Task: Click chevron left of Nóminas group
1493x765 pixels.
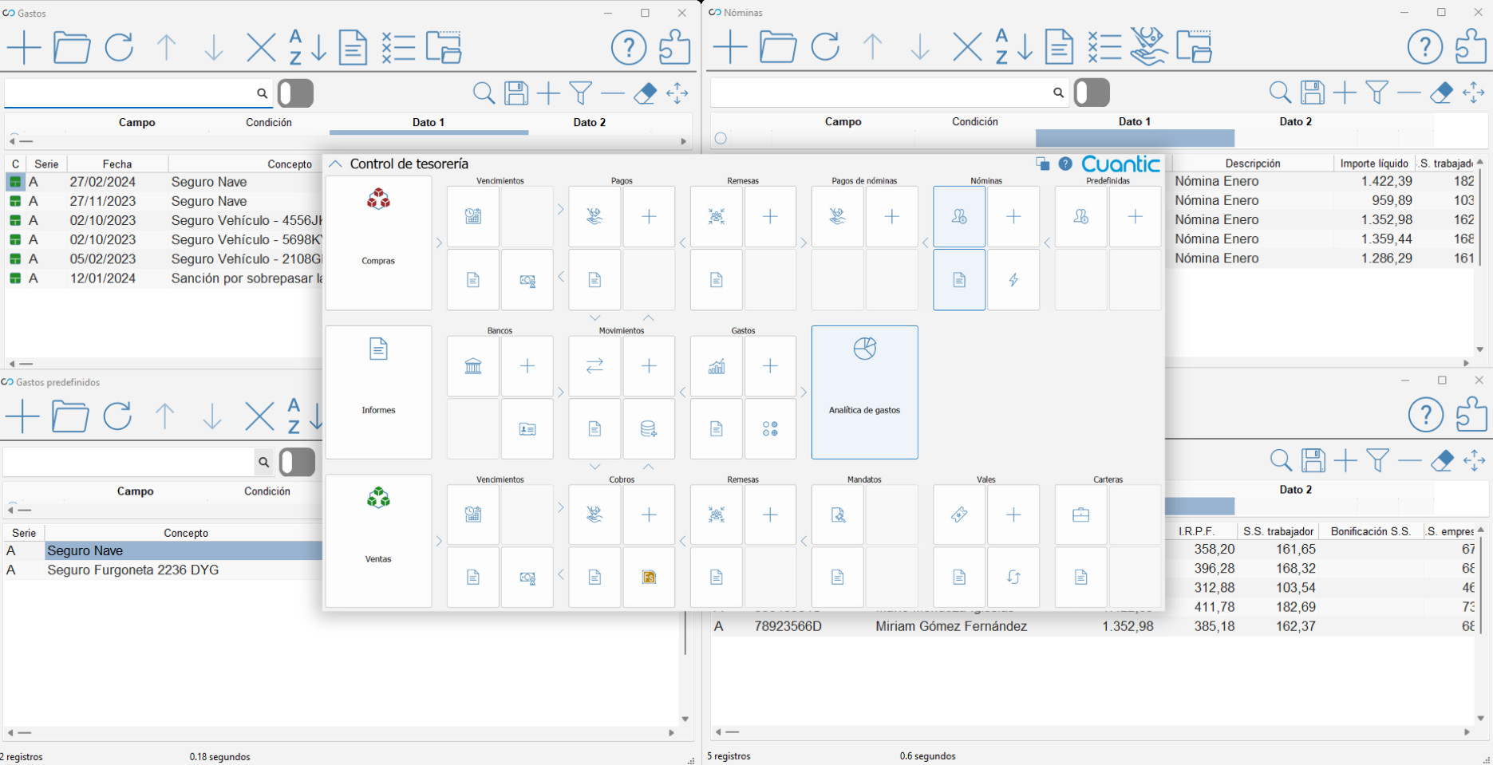Action: click(x=926, y=243)
